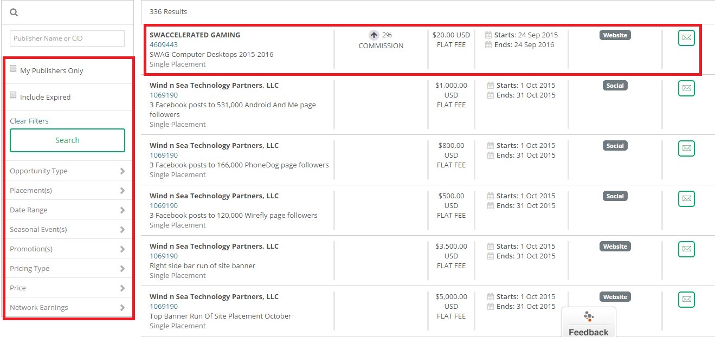
Task: Click Right side bar run of site banner
Action: 202,265
